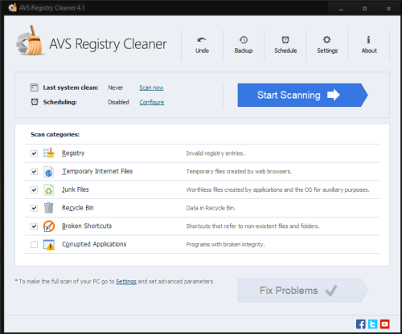Close the AVS Registry Cleaner window
The height and width of the screenshot is (334, 402).
pos(388,9)
